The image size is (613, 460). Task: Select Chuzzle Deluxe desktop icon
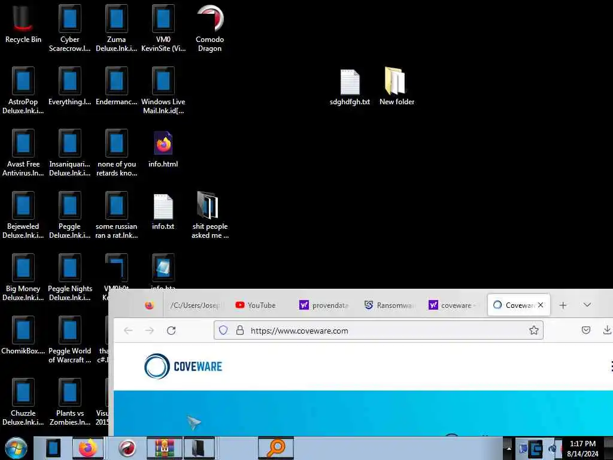click(x=23, y=401)
